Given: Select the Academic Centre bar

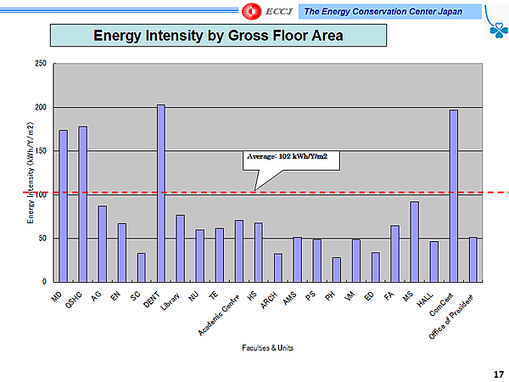Looking at the screenshot, I should point(239,250).
